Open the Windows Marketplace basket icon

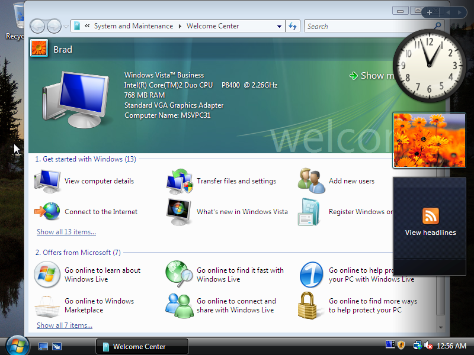(x=47, y=306)
